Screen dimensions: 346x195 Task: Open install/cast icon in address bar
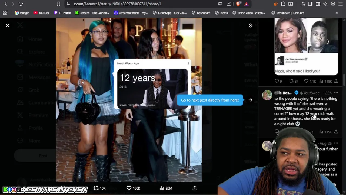(220, 4)
